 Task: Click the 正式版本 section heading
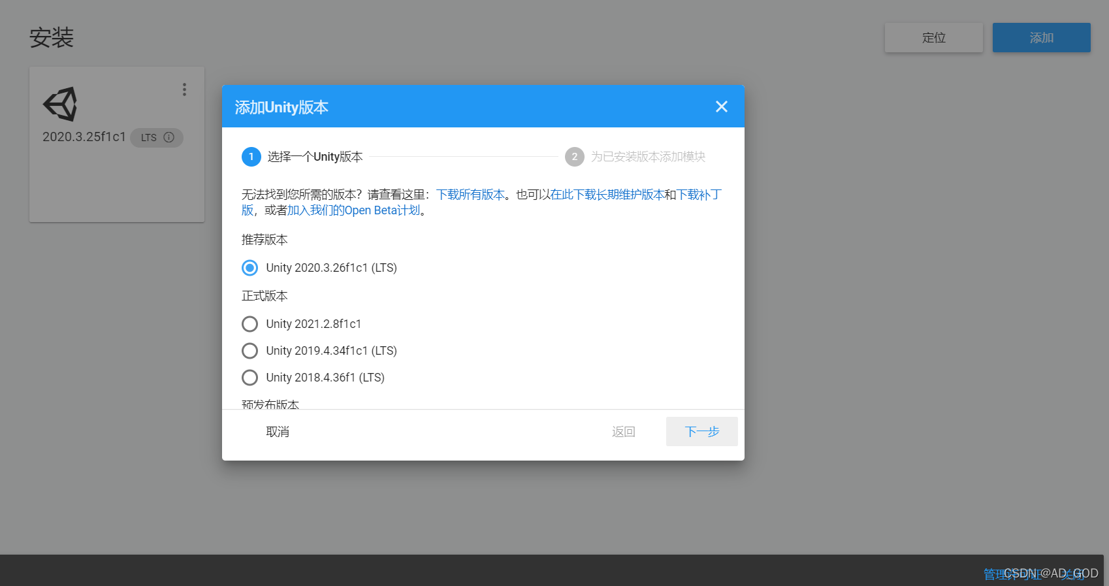click(265, 296)
